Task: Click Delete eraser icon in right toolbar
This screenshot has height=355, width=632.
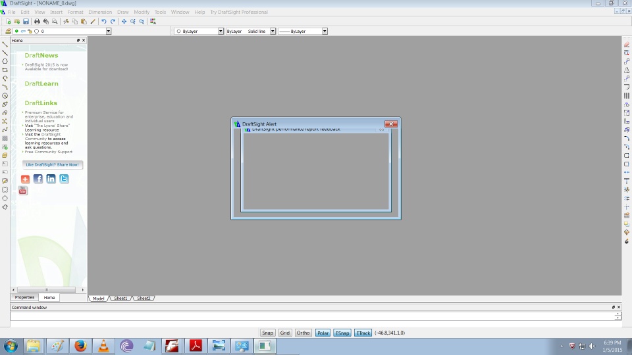Action: click(x=627, y=44)
